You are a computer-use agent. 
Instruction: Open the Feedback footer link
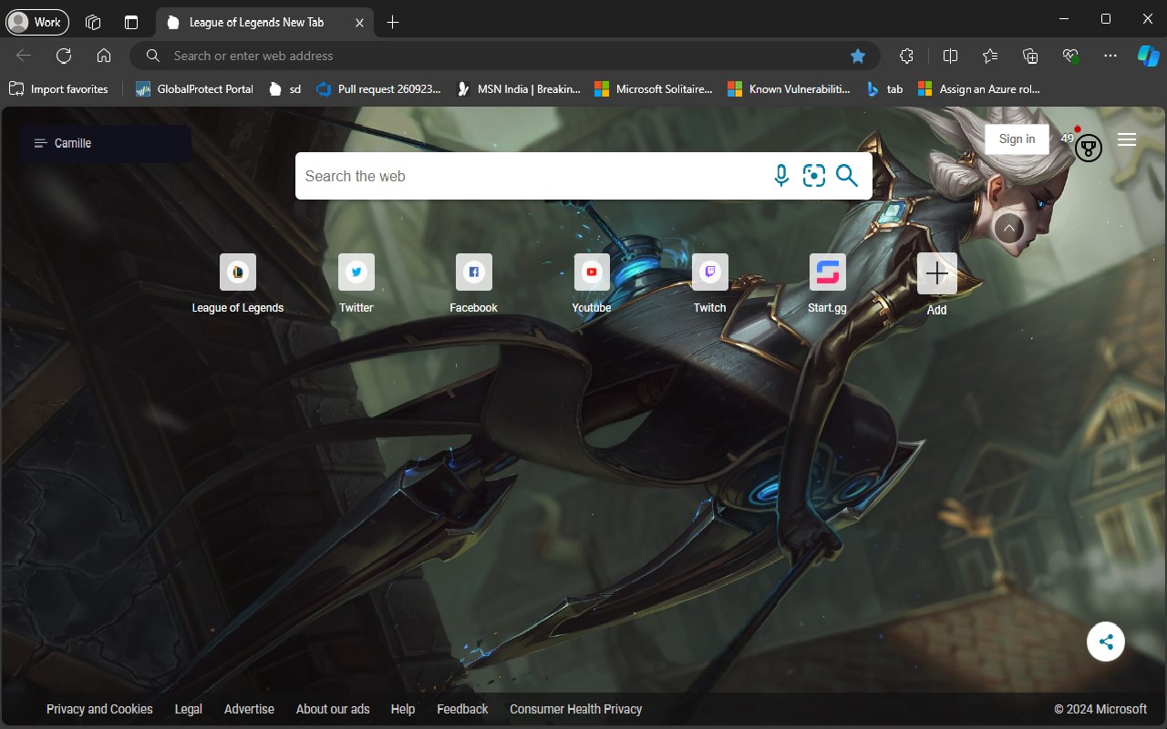pyautogui.click(x=462, y=709)
